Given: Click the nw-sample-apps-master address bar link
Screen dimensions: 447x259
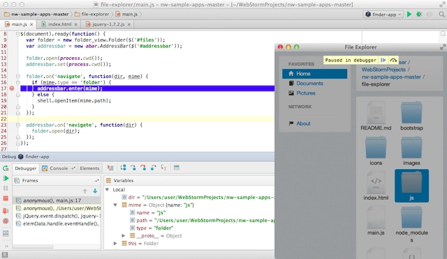Looking at the screenshot, I should 391,77.
